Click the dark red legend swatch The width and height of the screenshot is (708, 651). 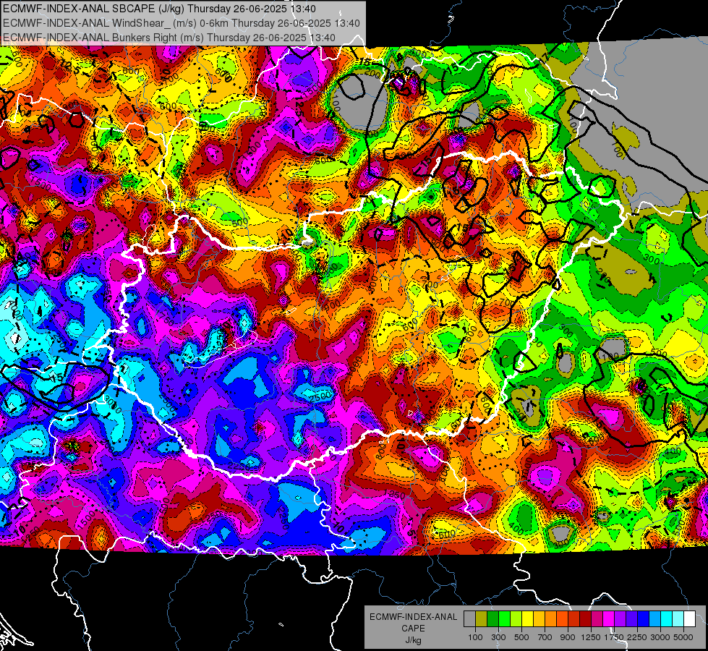(585, 618)
